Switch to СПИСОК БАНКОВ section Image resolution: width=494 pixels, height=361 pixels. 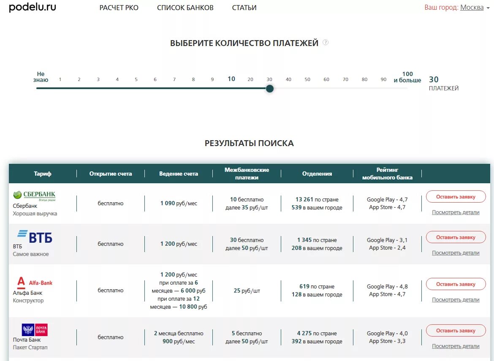(x=185, y=7)
